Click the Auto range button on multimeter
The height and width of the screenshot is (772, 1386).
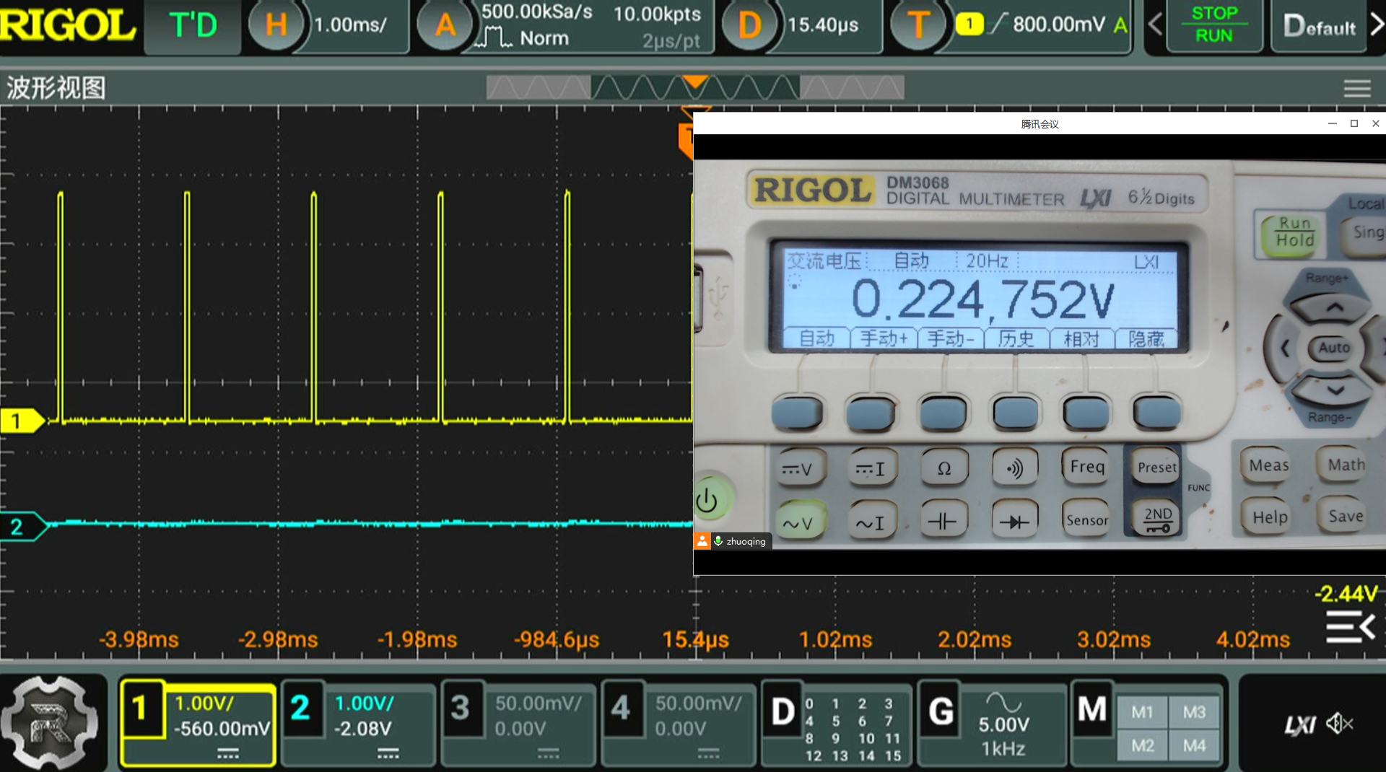[1334, 348]
